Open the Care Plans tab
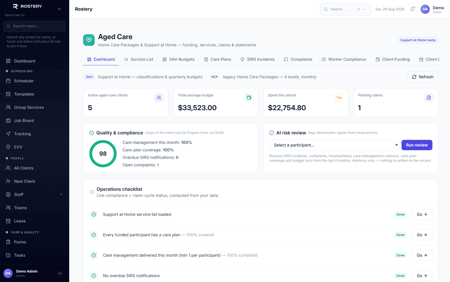Viewport: 450px width, 282px height. point(217,59)
